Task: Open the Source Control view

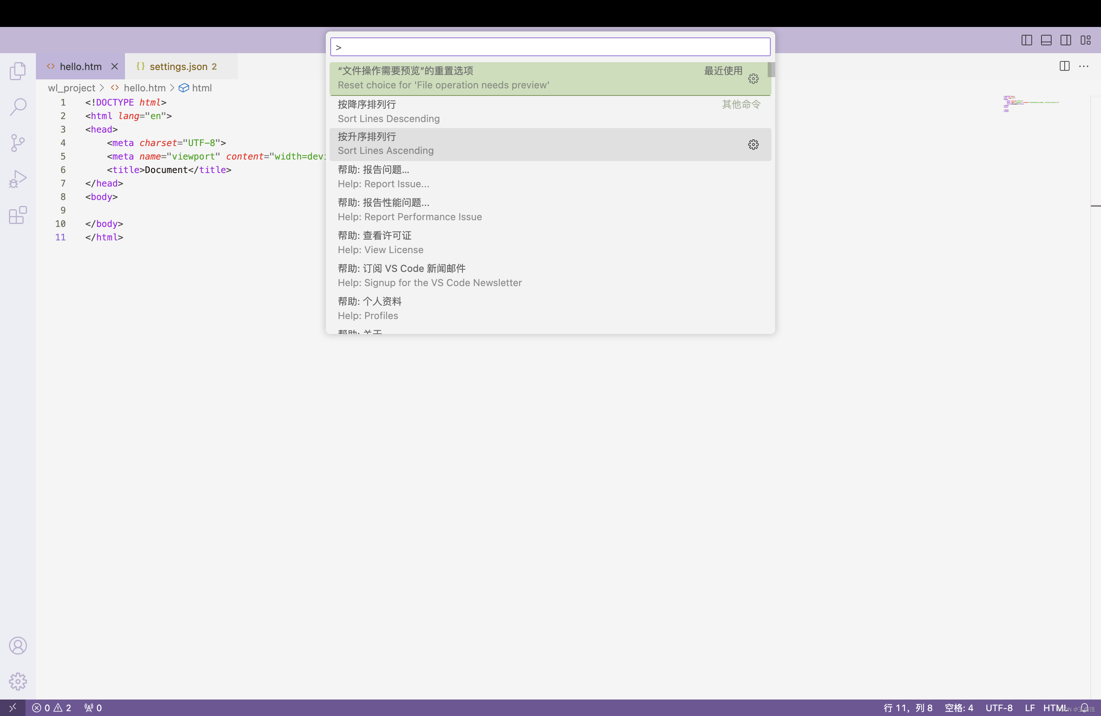Action: pyautogui.click(x=18, y=142)
